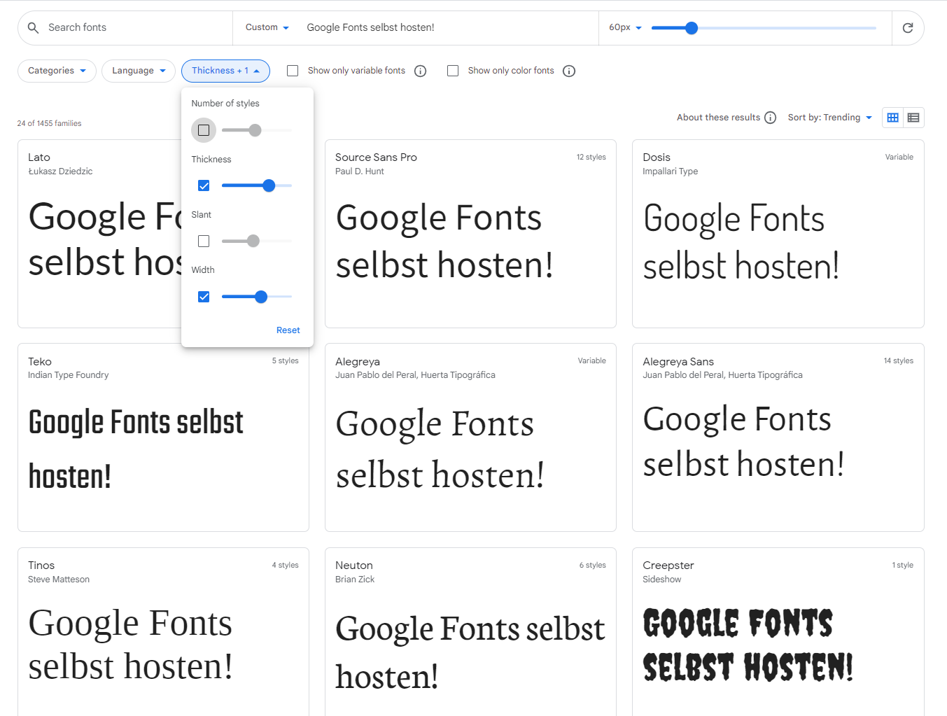Click the 'Brian Zick' designer name

pos(355,580)
